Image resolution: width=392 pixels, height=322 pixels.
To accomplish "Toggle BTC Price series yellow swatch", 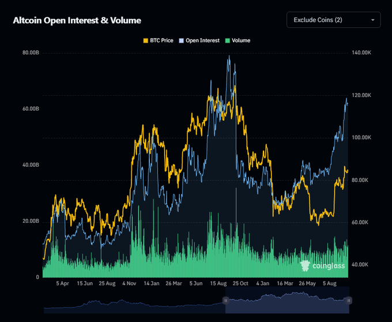I will (145, 40).
